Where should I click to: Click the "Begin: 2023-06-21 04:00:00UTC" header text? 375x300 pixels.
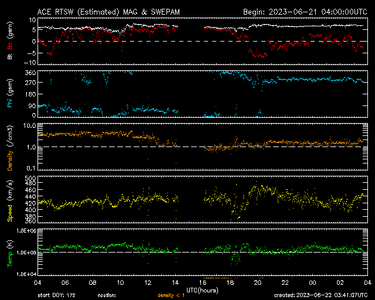[305, 12]
